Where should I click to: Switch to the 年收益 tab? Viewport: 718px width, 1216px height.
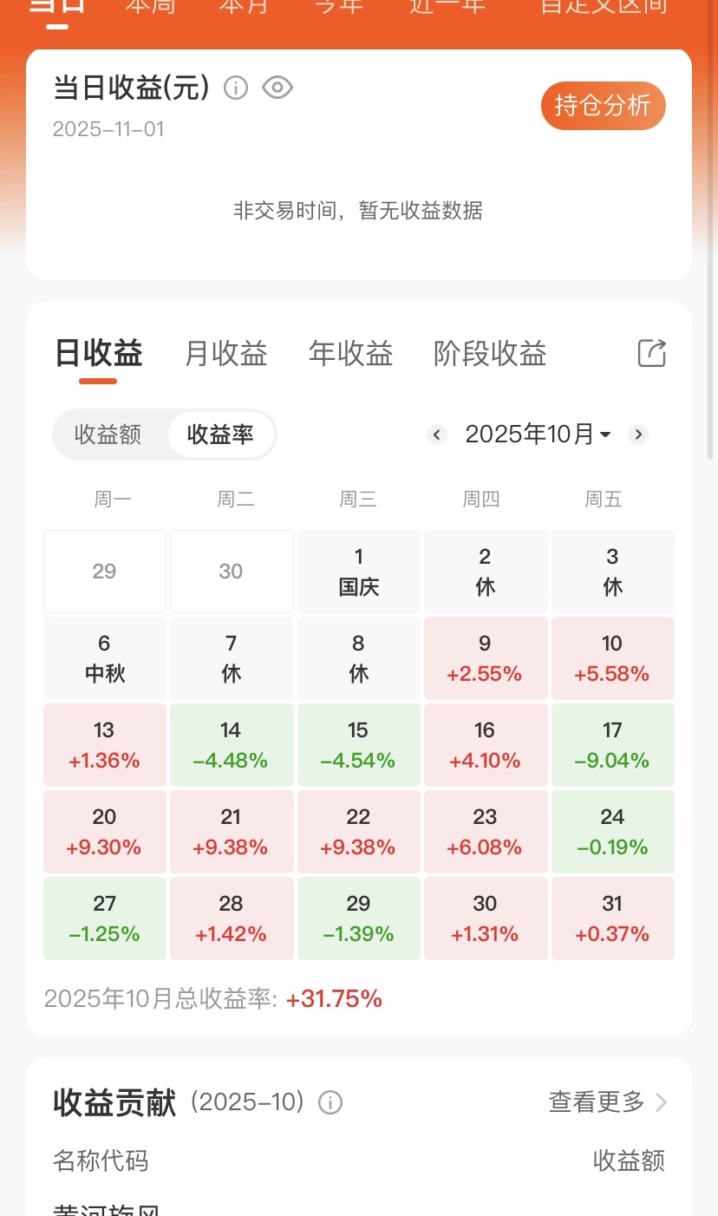351,354
